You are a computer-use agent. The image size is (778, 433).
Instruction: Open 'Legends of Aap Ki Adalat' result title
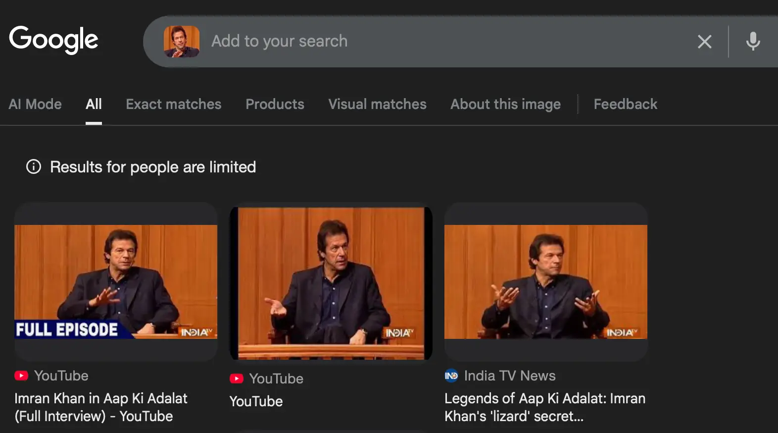point(544,407)
